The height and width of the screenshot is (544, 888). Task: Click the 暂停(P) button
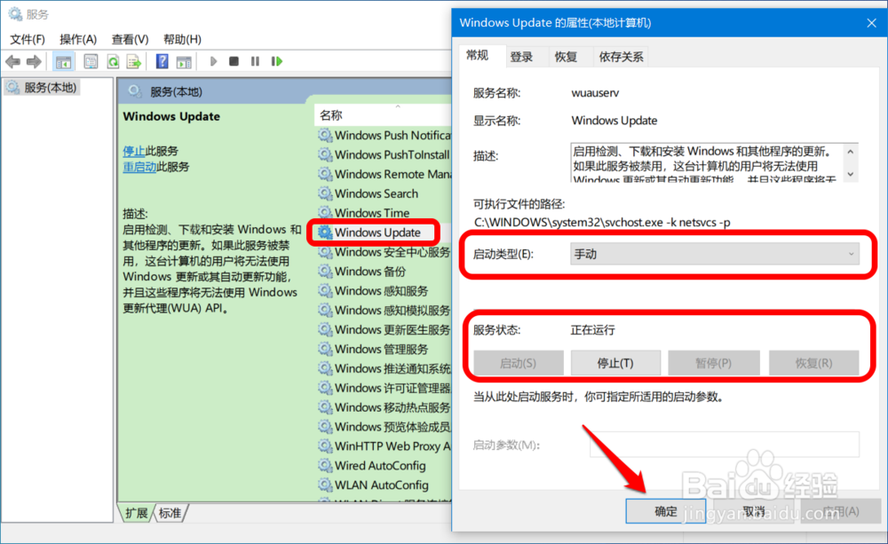click(x=714, y=363)
